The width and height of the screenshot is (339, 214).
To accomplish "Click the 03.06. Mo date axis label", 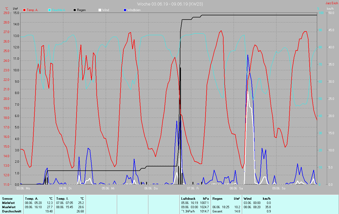I will [x=23, y=188].
